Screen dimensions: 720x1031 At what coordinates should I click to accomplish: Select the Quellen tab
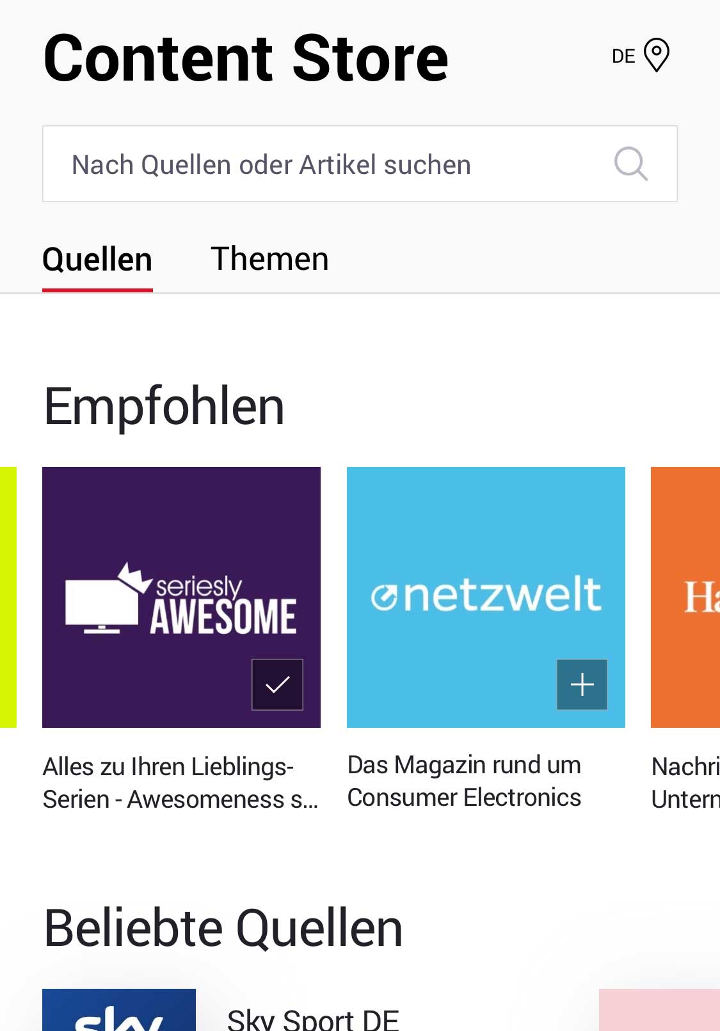(97, 260)
